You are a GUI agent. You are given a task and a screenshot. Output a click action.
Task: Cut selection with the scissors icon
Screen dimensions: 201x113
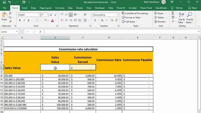[x=10, y=13]
